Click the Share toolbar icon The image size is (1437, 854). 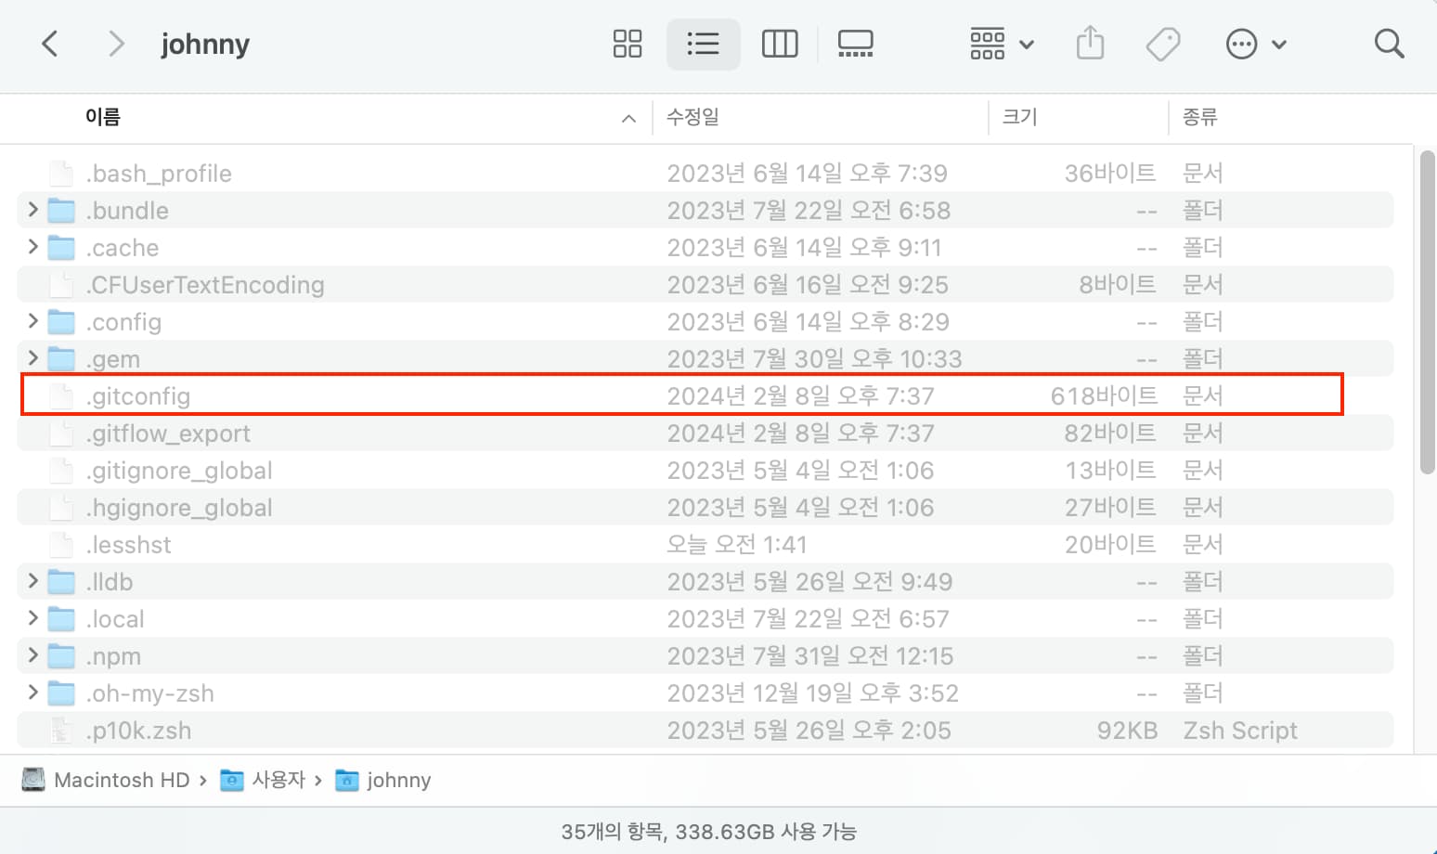(1090, 44)
